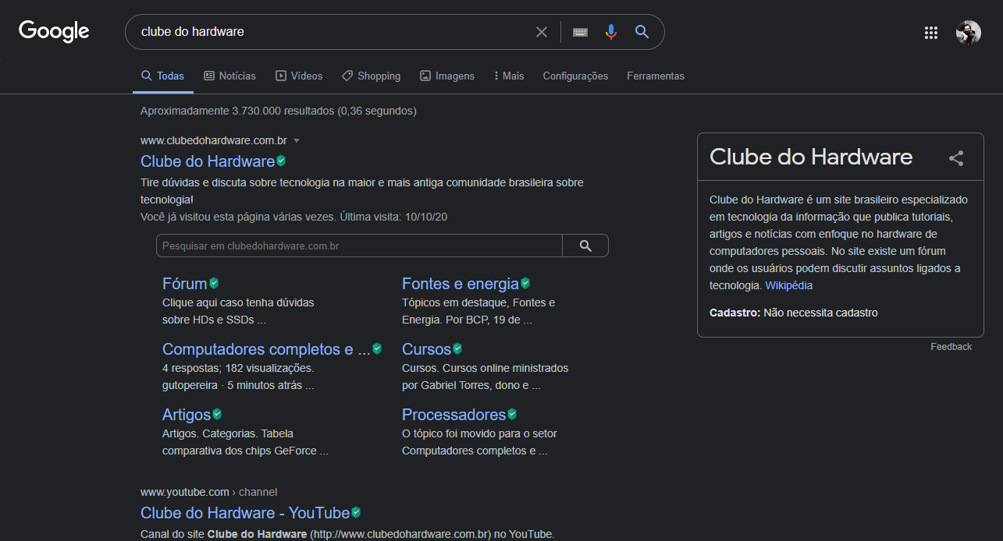Click the shield badge next to Cursos
This screenshot has height=541, width=1003.
[x=457, y=348]
